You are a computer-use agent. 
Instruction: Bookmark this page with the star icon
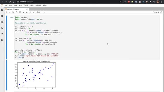[120, 2]
